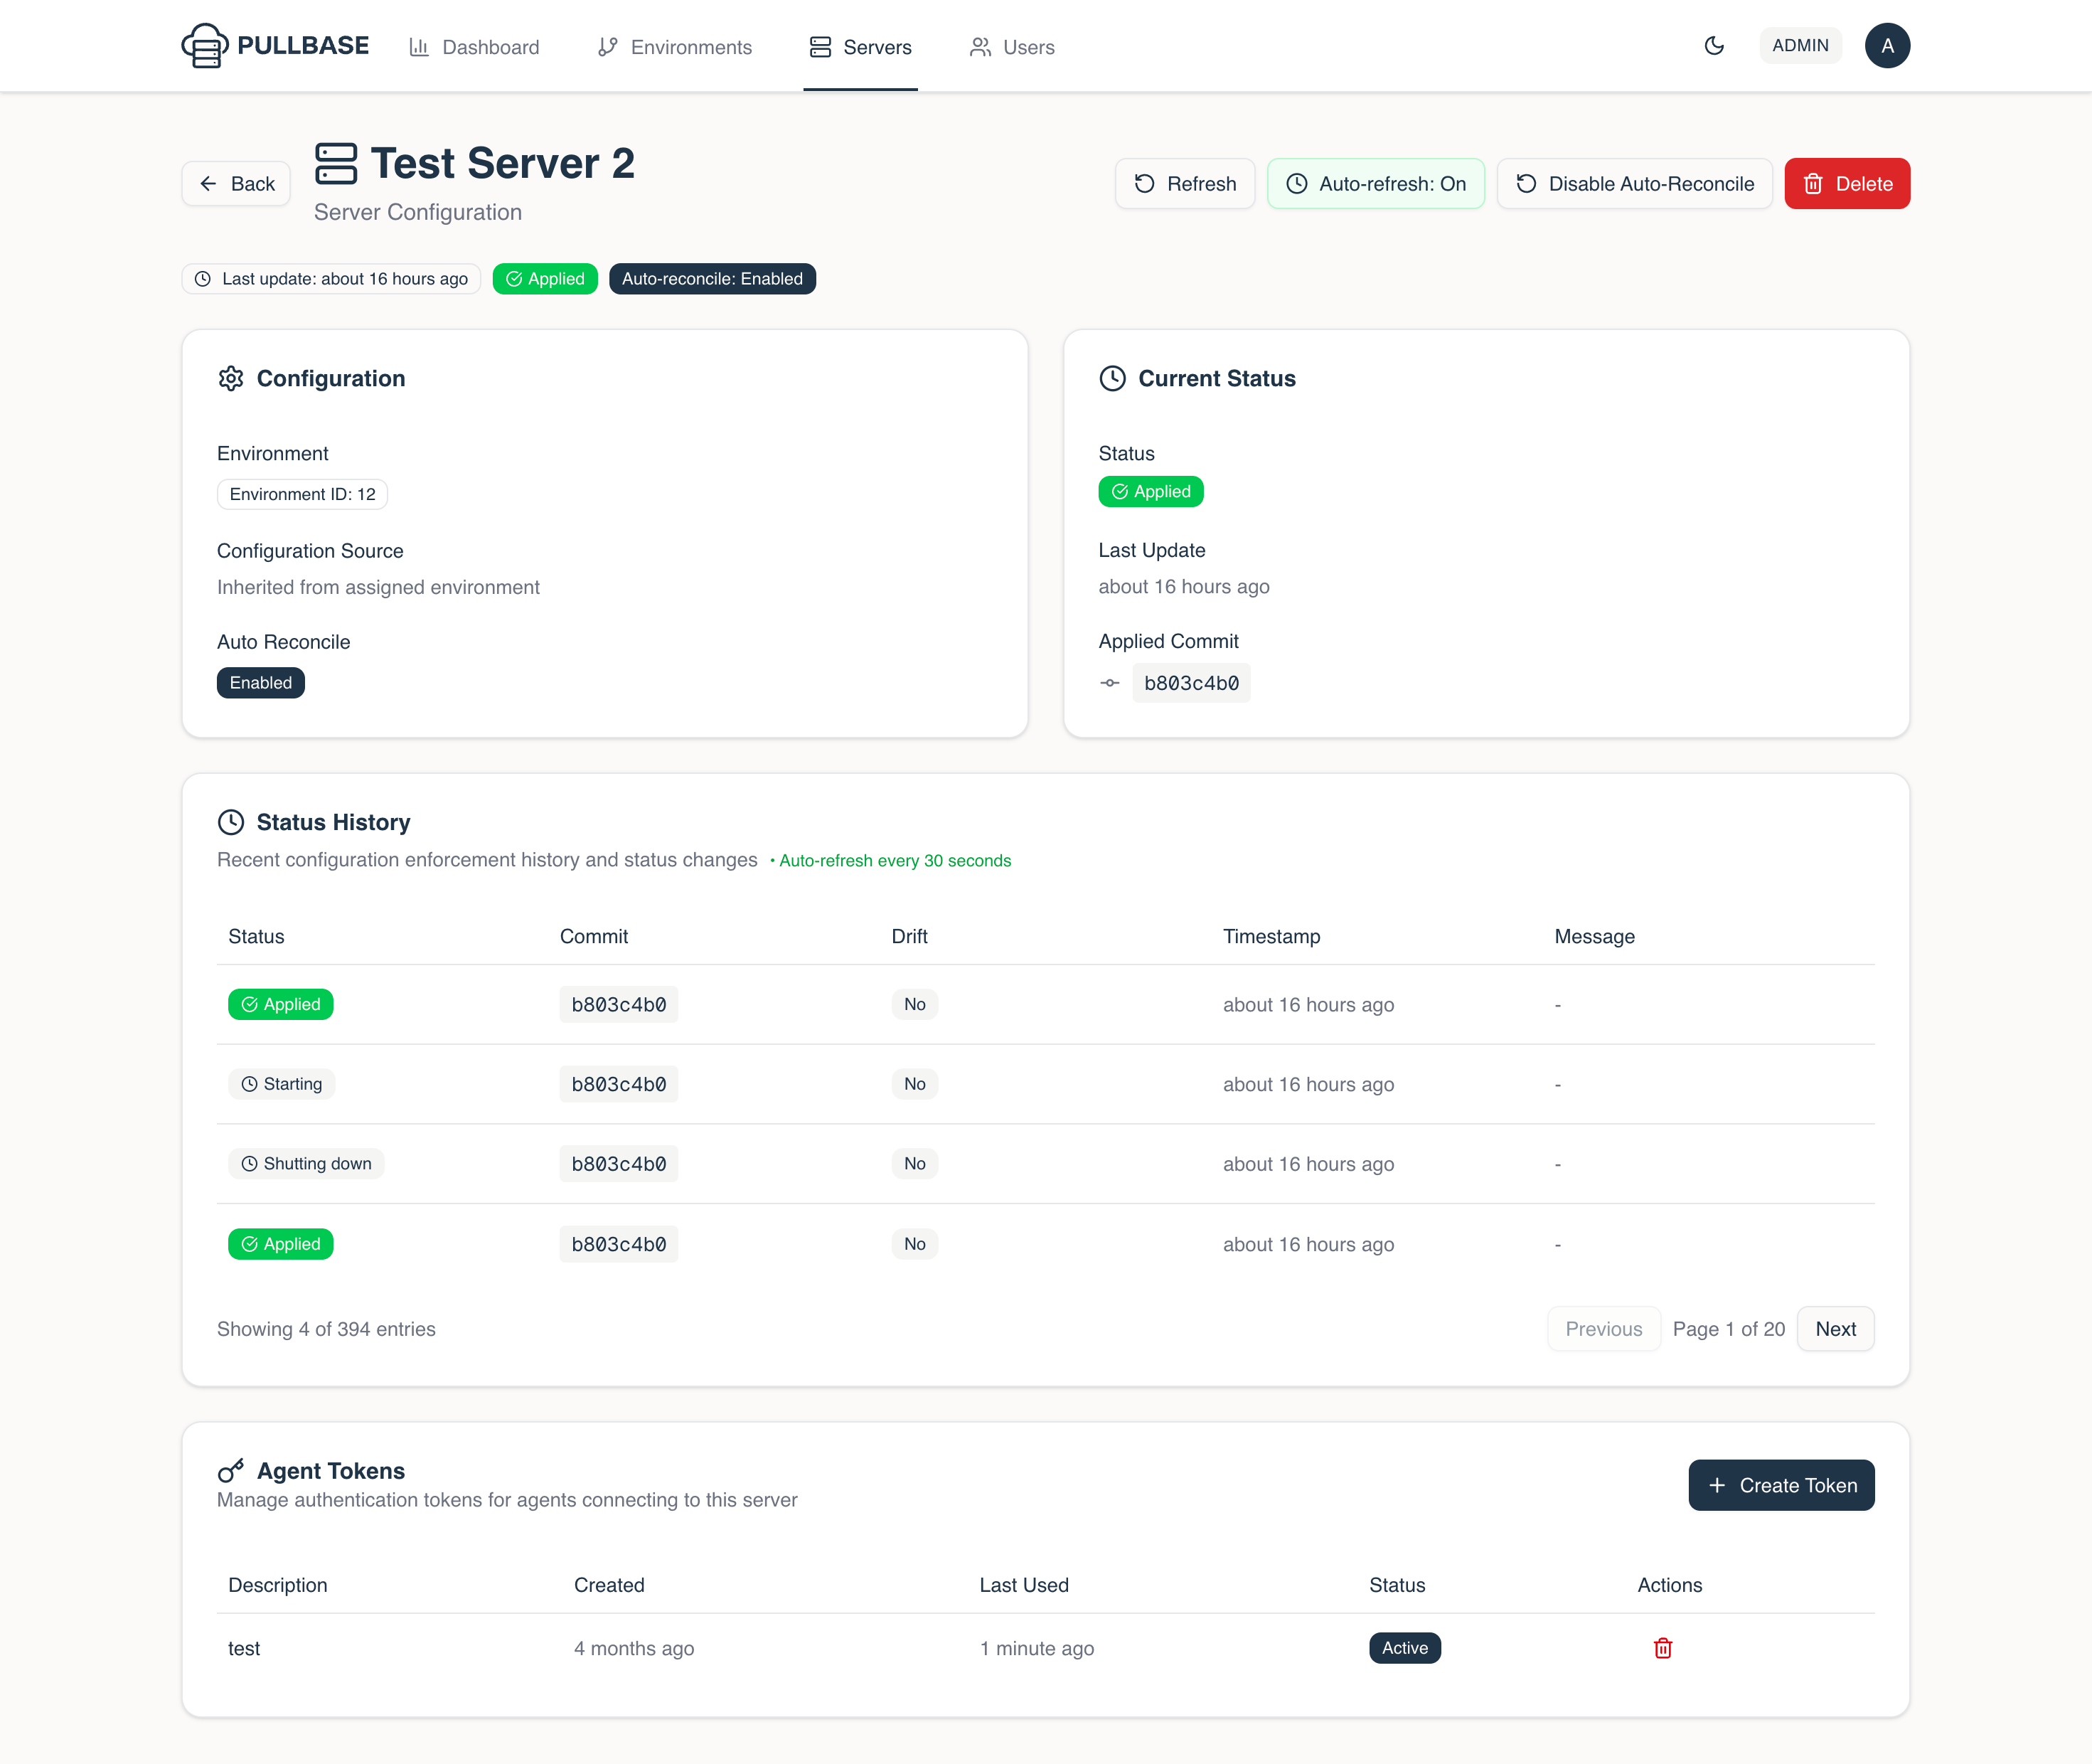Image resolution: width=2092 pixels, height=1764 pixels.
Task: Click the clock icon in Status History header
Action: [x=231, y=822]
